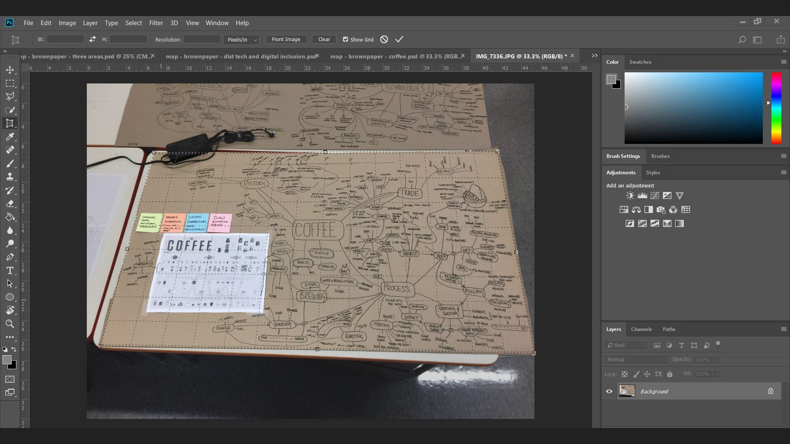Open the layer Kind filter dropdown
790x444 pixels.
(626, 345)
